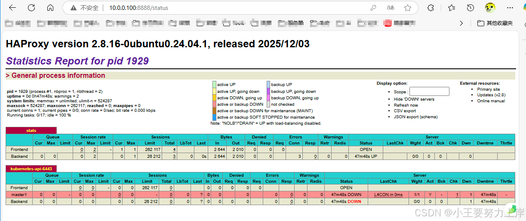526x221 pixels.
Task: Click Backend row label in kubernetes-api-6443 table
Action: (19, 201)
